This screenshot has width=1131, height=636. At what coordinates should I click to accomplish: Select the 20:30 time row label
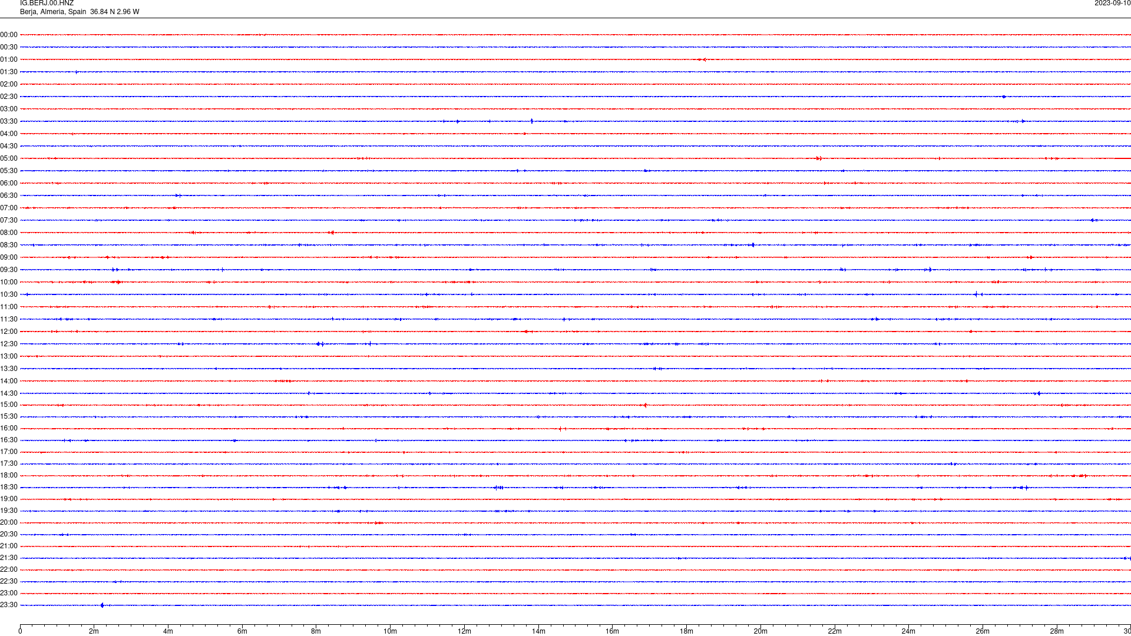(x=9, y=534)
